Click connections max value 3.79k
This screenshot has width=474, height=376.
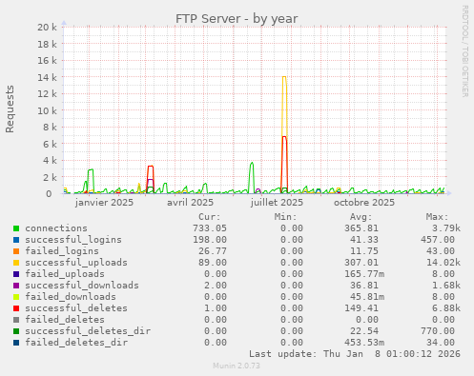coord(446,228)
